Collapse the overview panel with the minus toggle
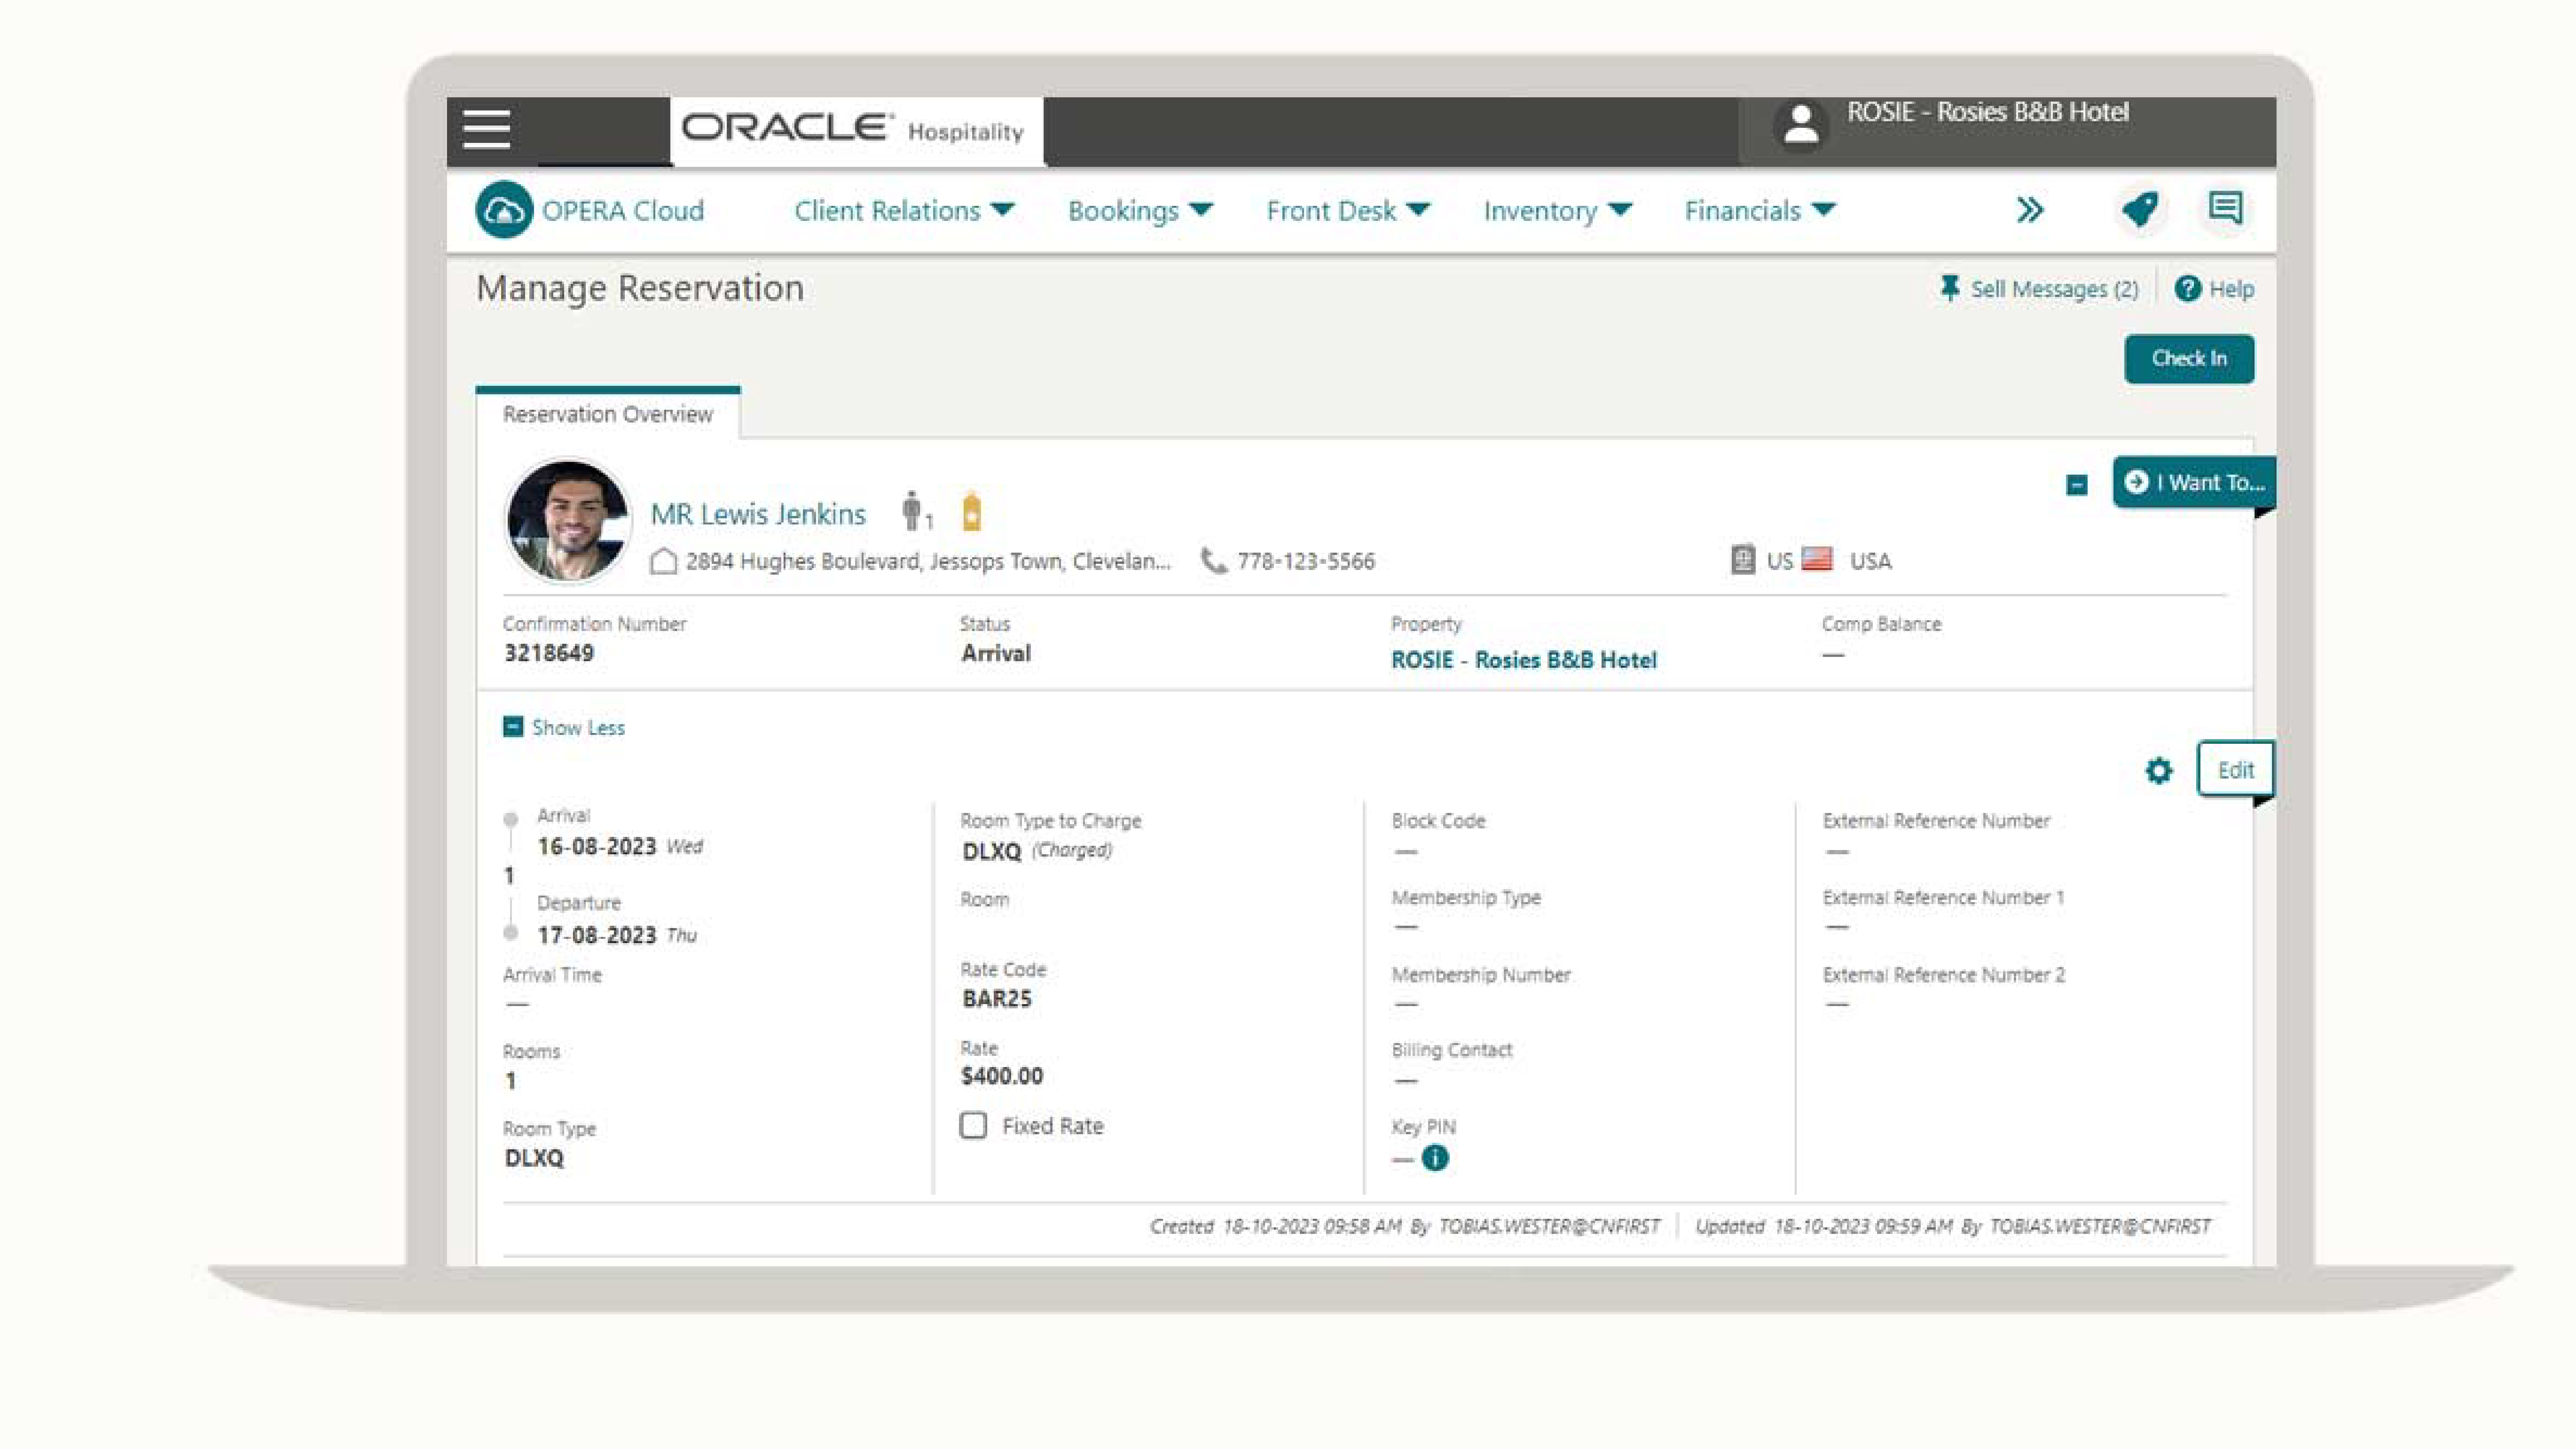Viewport: 2576px width, 1449px height. click(2077, 485)
